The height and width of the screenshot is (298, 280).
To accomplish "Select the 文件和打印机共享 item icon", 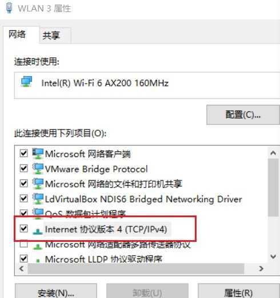I will click(x=38, y=183).
